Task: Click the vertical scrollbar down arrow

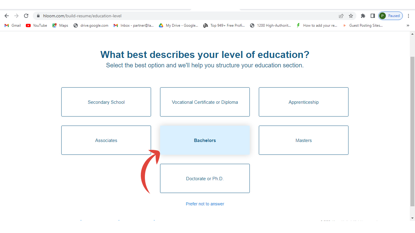Action: click(412, 218)
